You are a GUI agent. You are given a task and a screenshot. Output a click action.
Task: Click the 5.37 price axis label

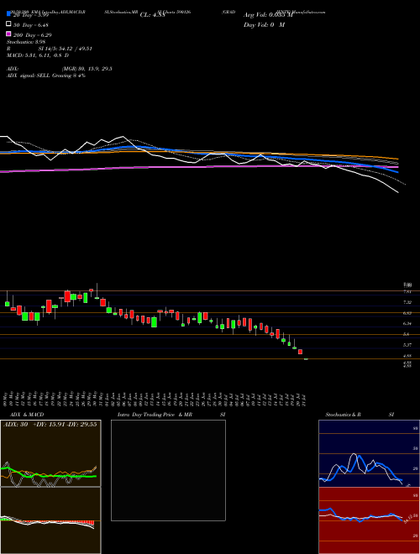[407, 344]
